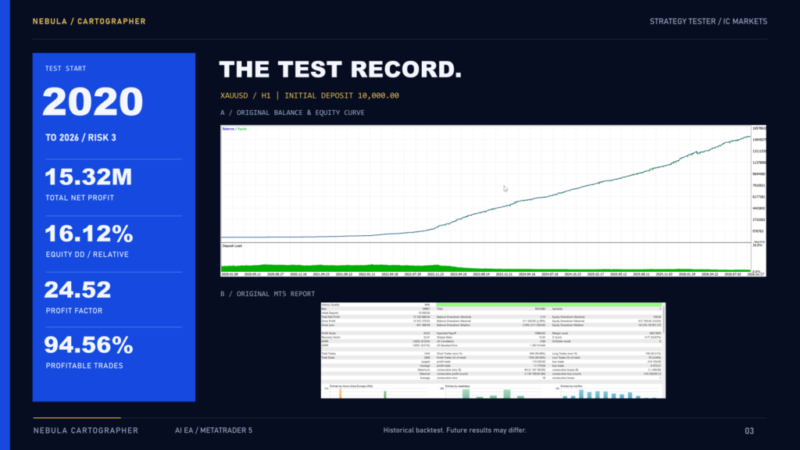Click the "15.32M" value
This screenshot has height=450, width=800.
pos(88,177)
